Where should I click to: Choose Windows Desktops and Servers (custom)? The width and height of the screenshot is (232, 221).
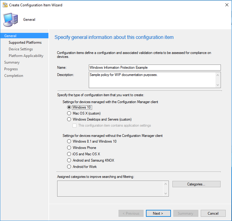point(69,119)
